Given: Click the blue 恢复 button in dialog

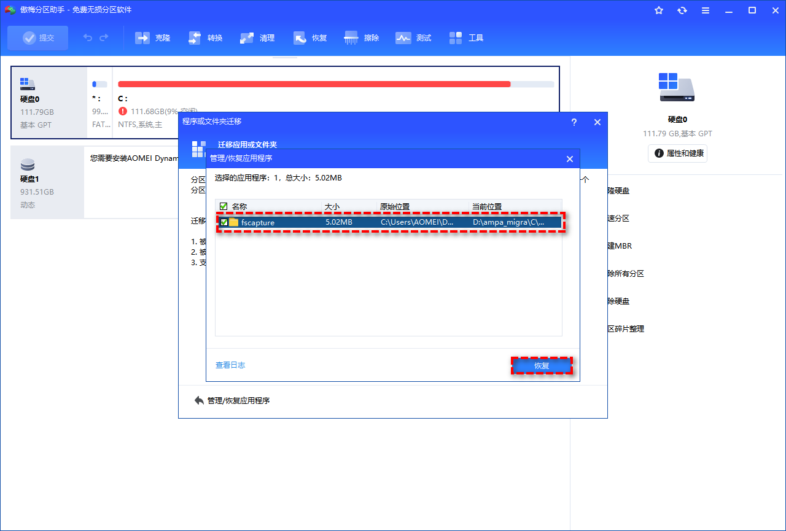Looking at the screenshot, I should point(542,366).
